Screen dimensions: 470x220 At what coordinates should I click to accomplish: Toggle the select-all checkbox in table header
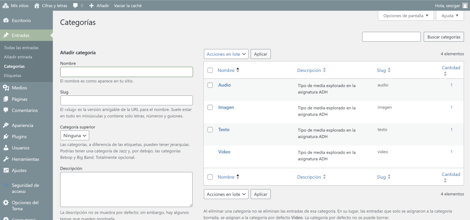(x=210, y=71)
